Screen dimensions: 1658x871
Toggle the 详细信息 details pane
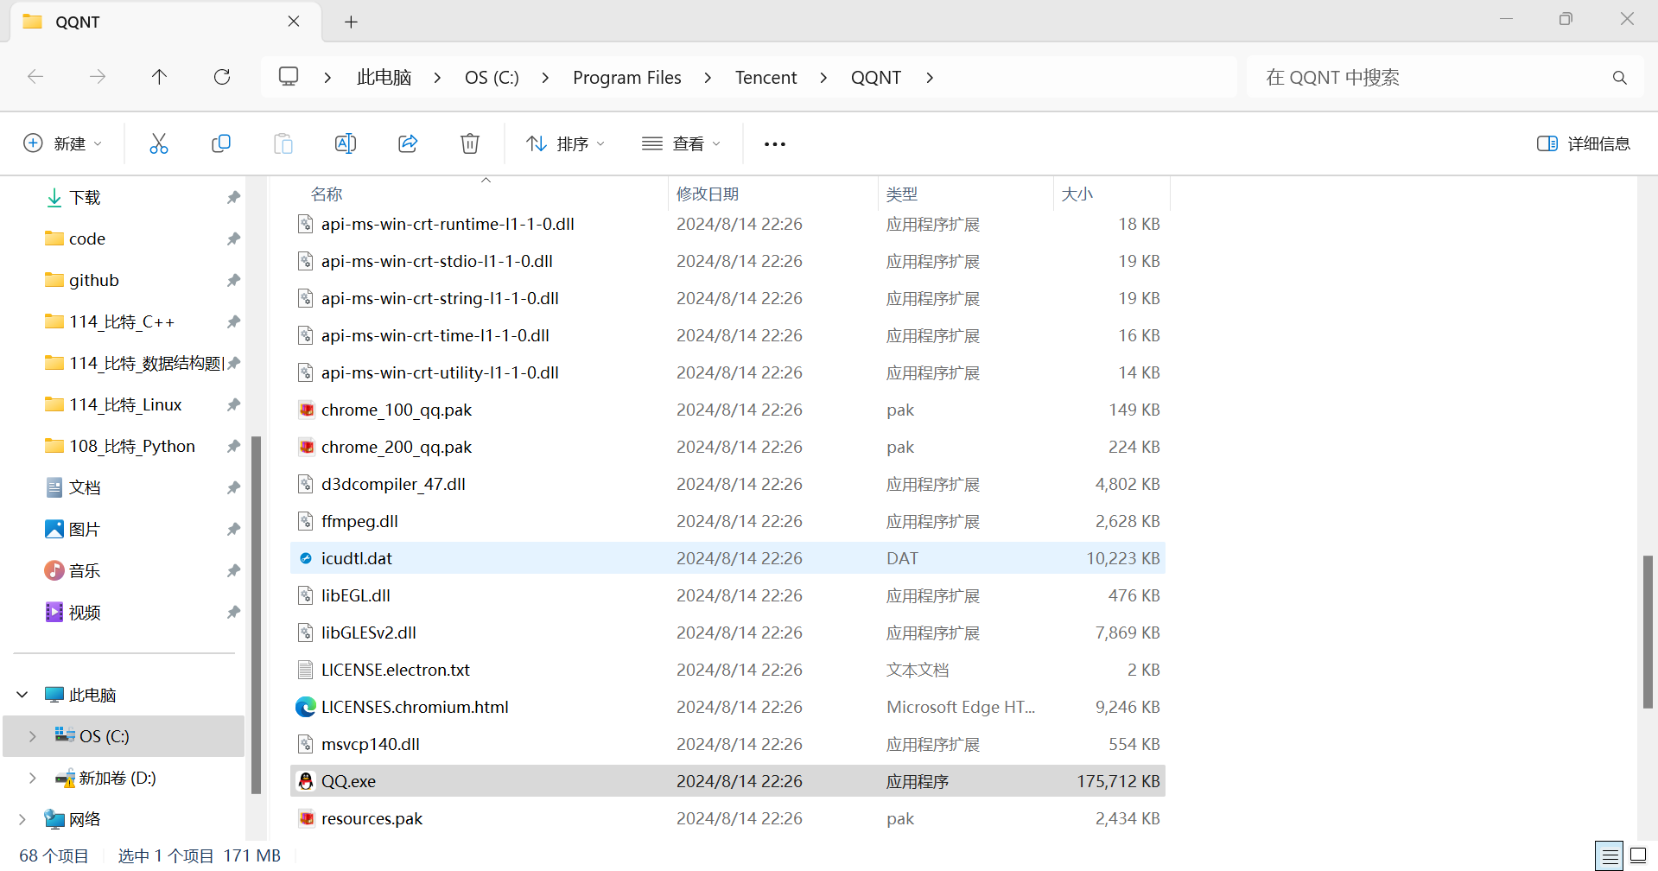[1584, 143]
